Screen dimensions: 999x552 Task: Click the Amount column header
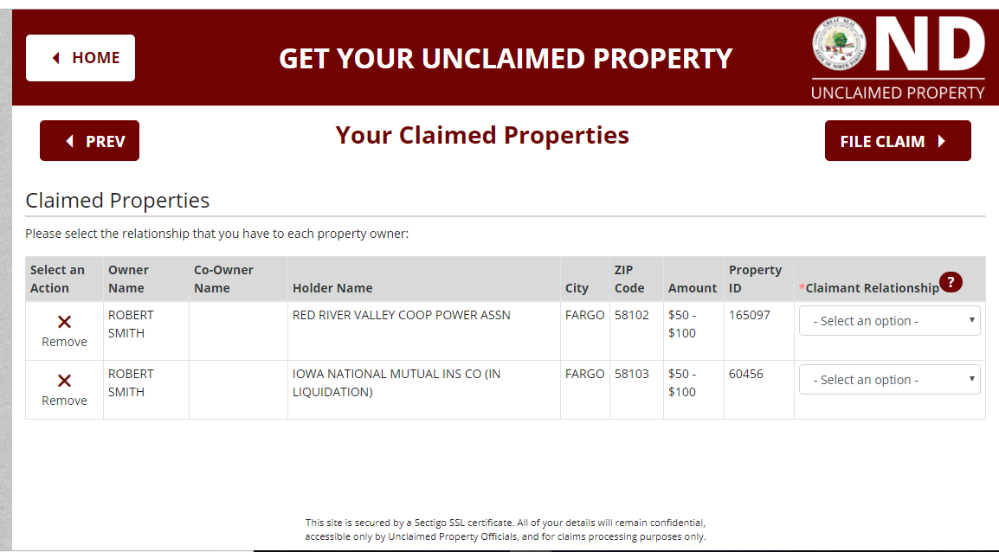(x=693, y=288)
